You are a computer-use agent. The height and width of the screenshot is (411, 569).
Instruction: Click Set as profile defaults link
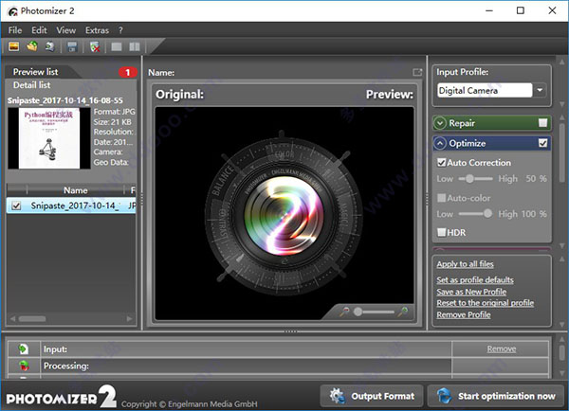point(475,279)
